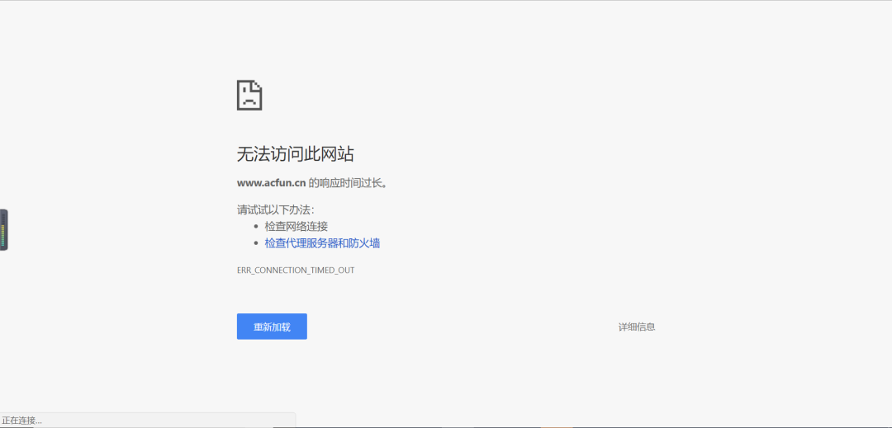The width and height of the screenshot is (892, 428).
Task: Open 检查代理服务器和防火墙 link
Action: tap(323, 243)
